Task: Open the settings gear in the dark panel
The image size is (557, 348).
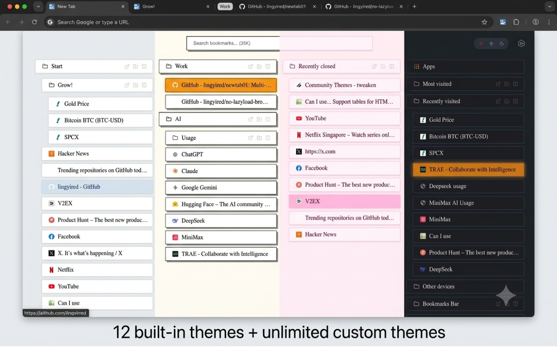Action: pyautogui.click(x=521, y=43)
